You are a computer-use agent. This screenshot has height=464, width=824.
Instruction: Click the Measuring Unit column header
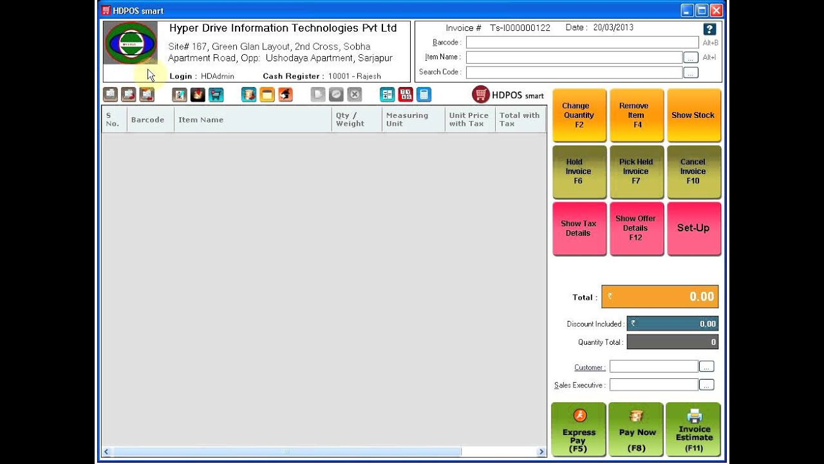click(413, 119)
